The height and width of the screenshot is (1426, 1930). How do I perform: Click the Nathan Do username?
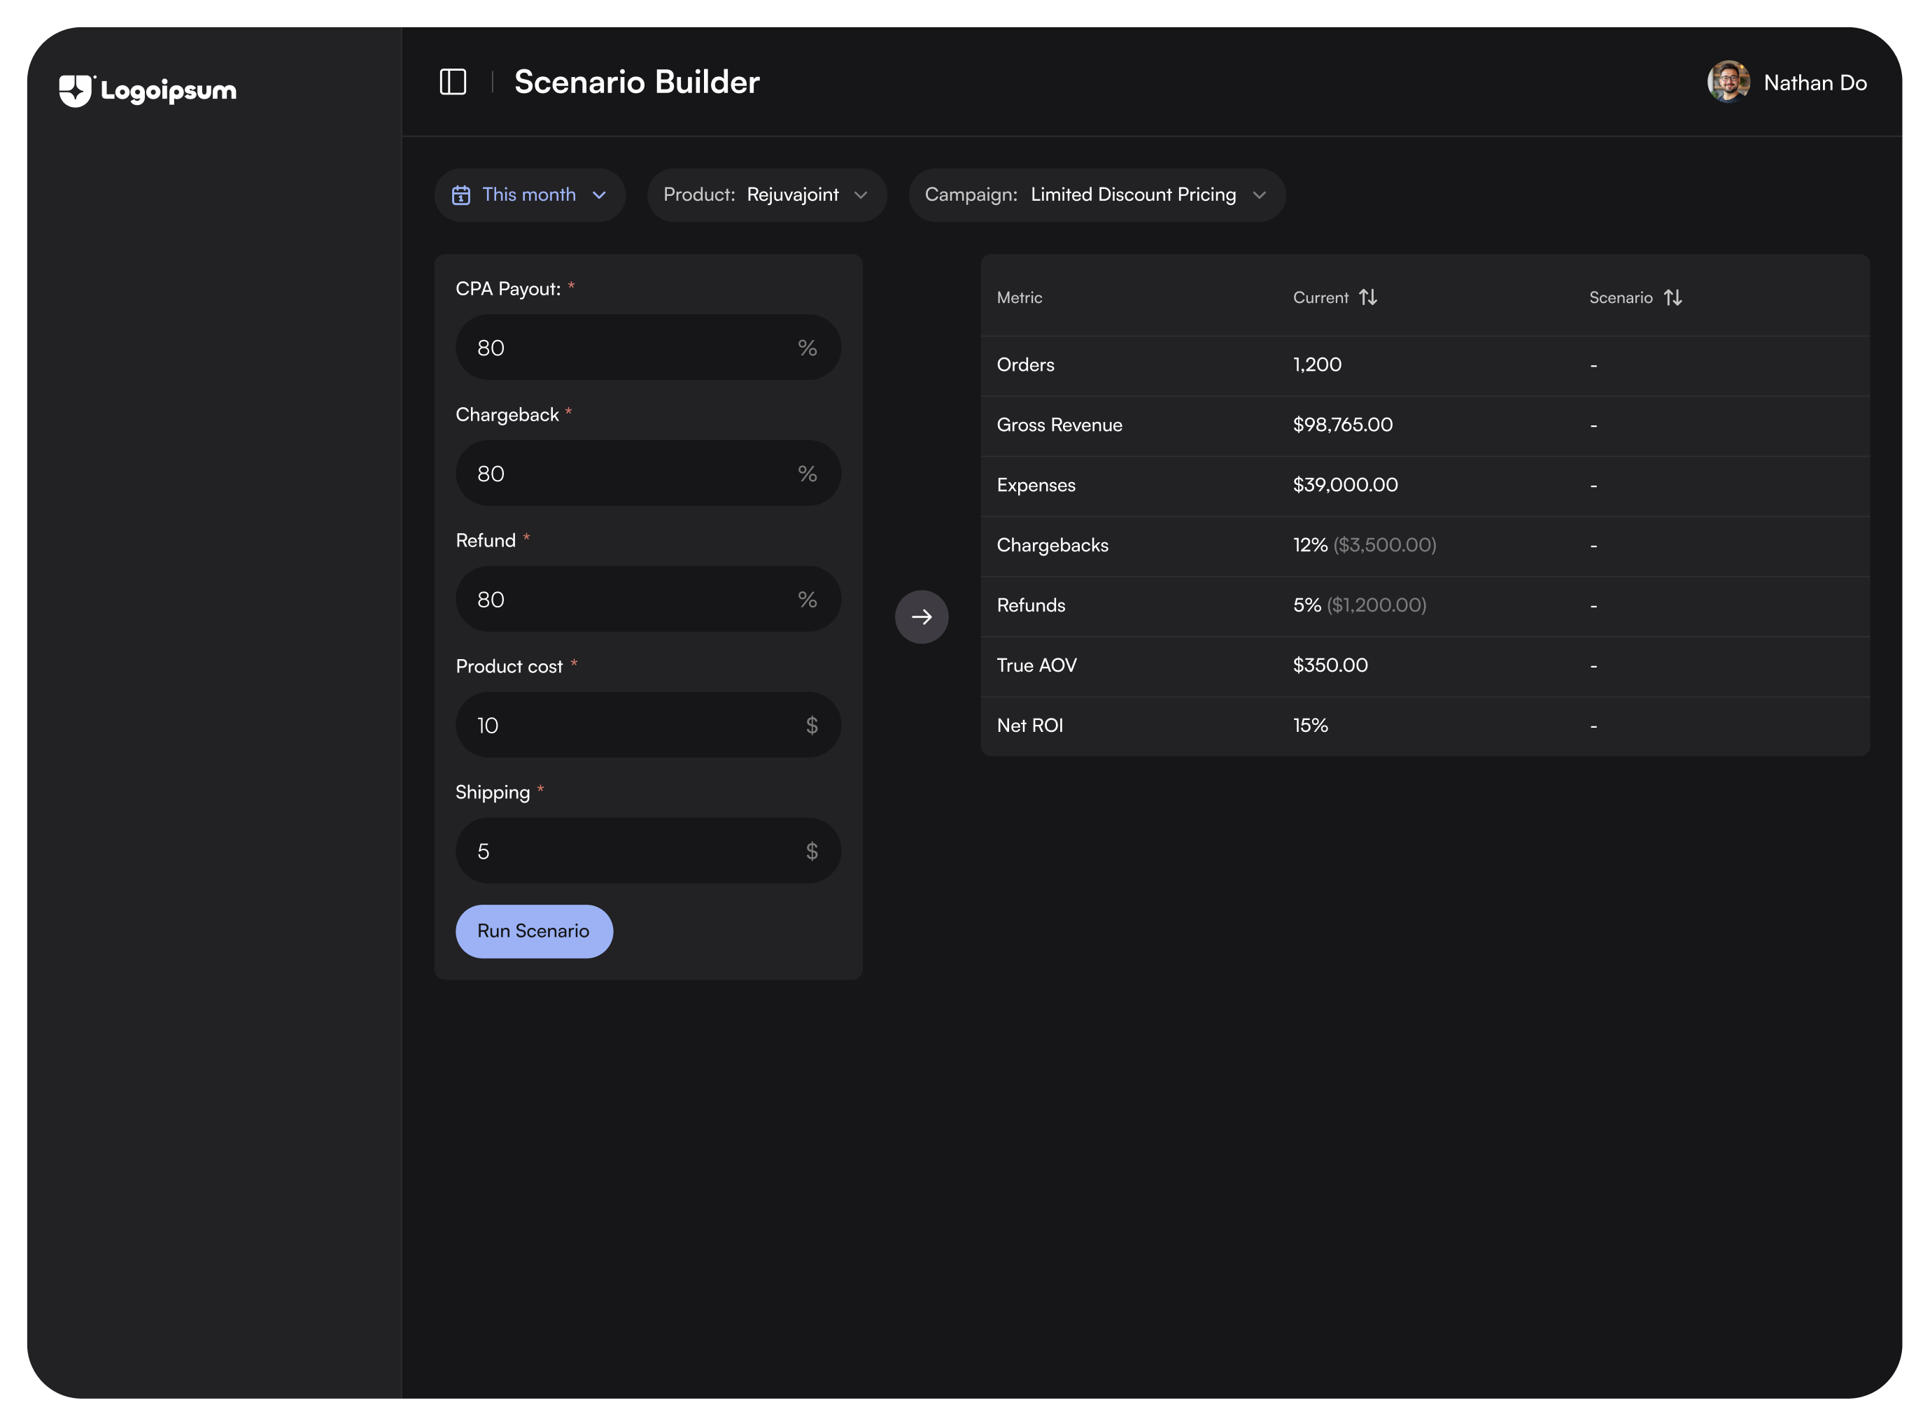click(x=1815, y=83)
